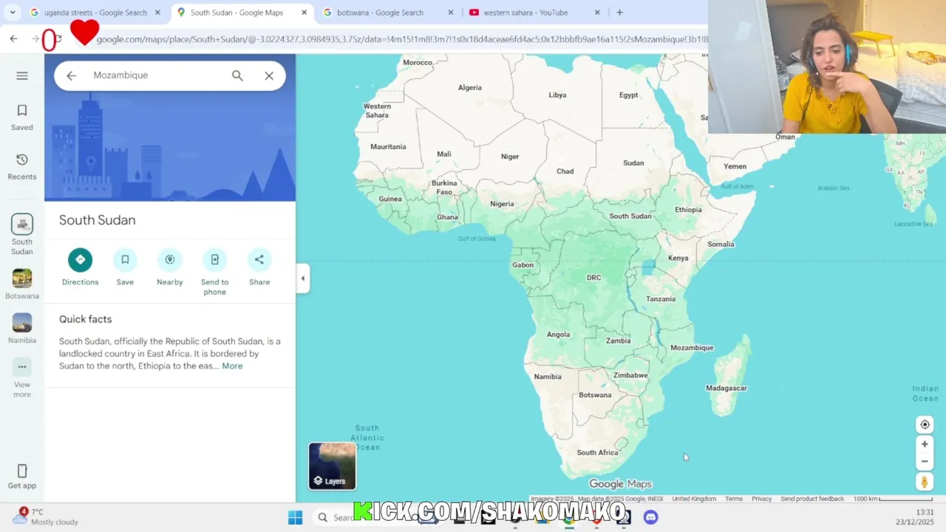This screenshot has height=532, width=946.
Task: Open Discord from the taskbar
Action: click(650, 517)
